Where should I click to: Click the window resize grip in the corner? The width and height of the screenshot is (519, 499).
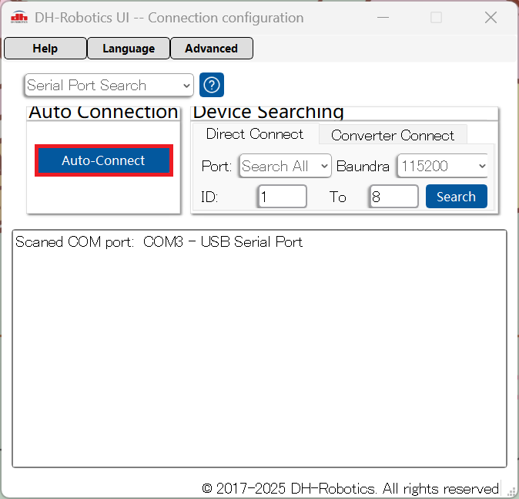click(511, 492)
